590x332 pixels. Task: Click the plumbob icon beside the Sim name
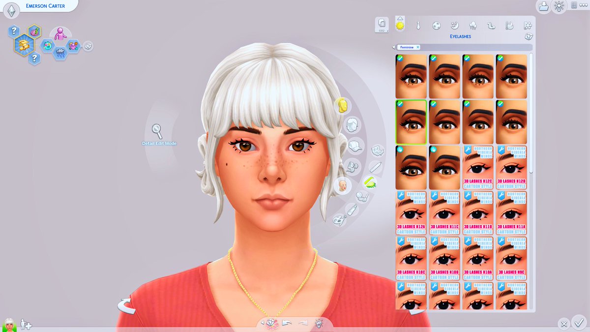click(11, 11)
